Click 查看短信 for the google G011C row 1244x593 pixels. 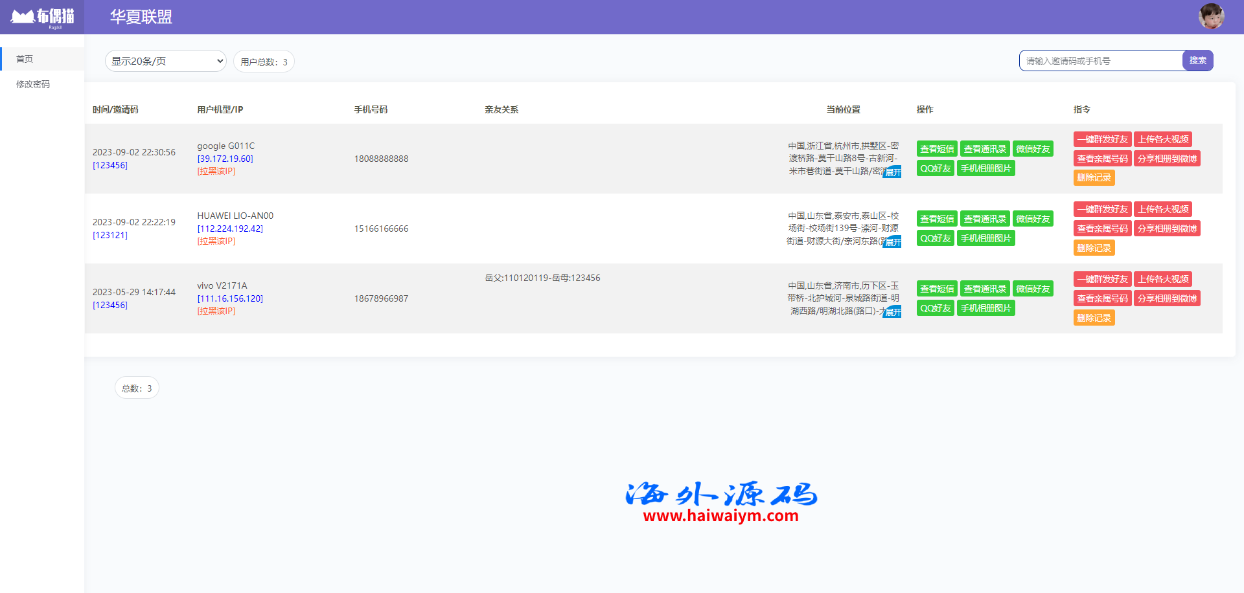coord(936,149)
